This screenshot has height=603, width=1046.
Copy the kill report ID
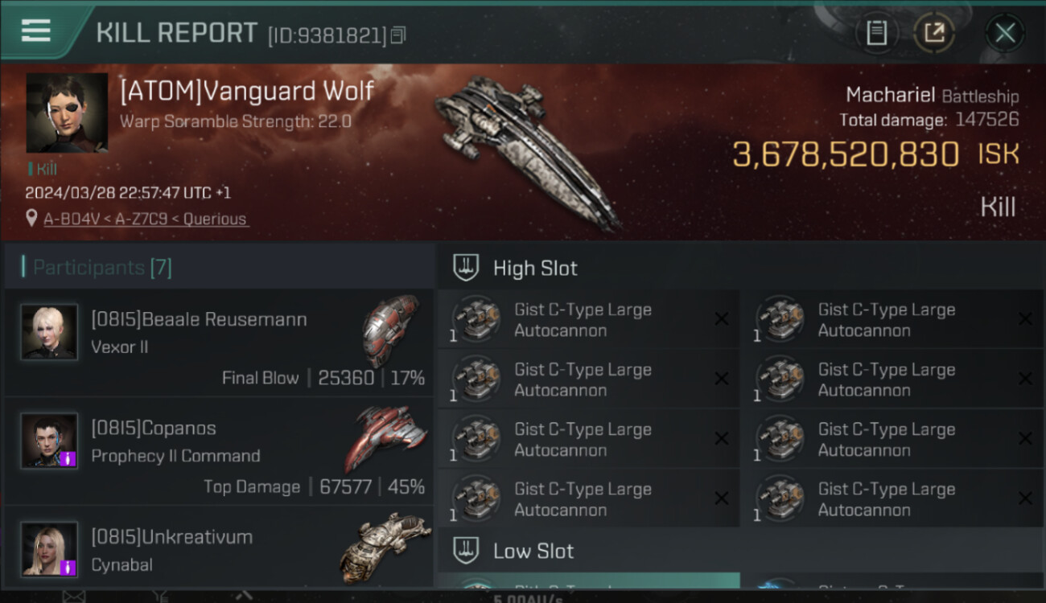coord(399,35)
